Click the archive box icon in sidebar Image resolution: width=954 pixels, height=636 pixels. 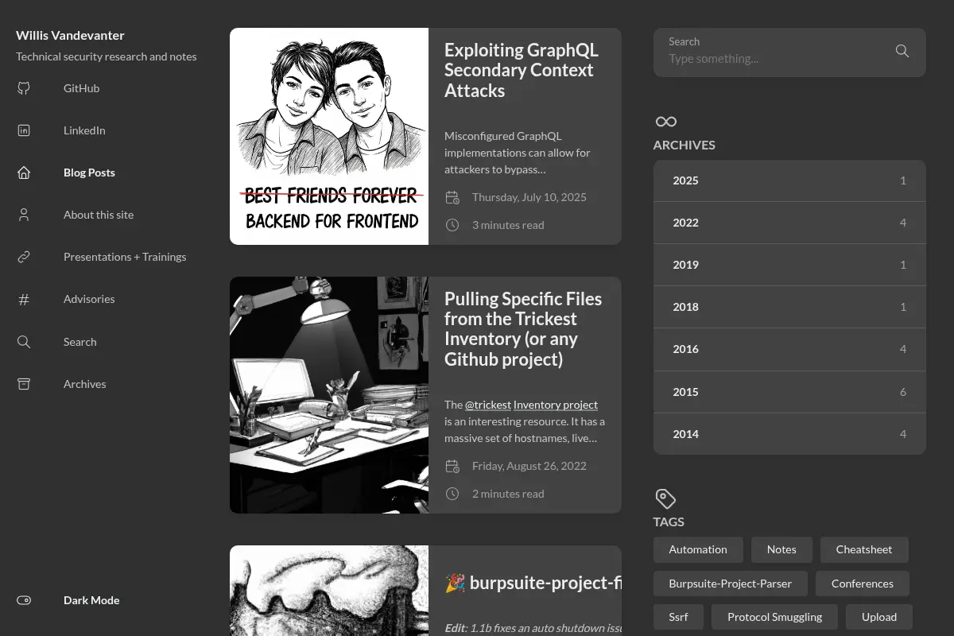tap(24, 384)
